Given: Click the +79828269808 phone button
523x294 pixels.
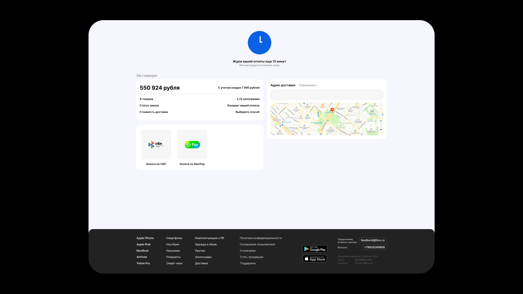Looking at the screenshot, I should [374, 247].
